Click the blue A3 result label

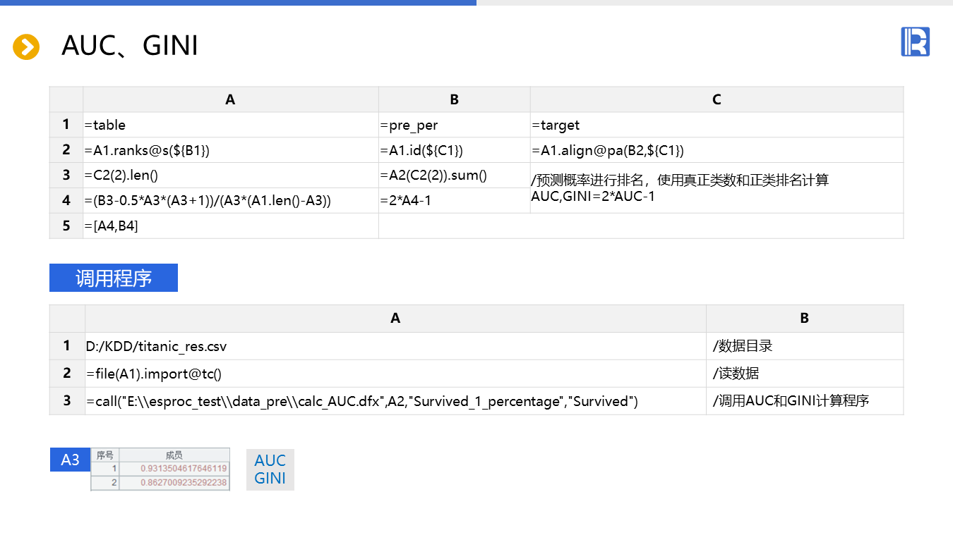[70, 460]
